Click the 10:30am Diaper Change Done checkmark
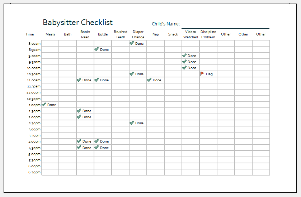301x197 pixels. point(132,74)
